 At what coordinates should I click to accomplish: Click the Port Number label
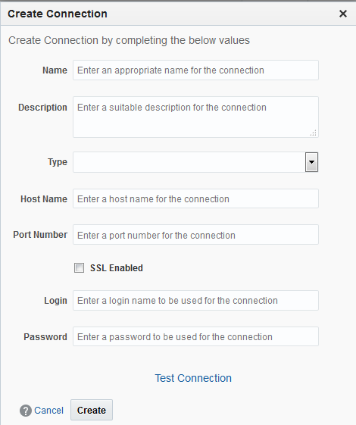[40, 234]
